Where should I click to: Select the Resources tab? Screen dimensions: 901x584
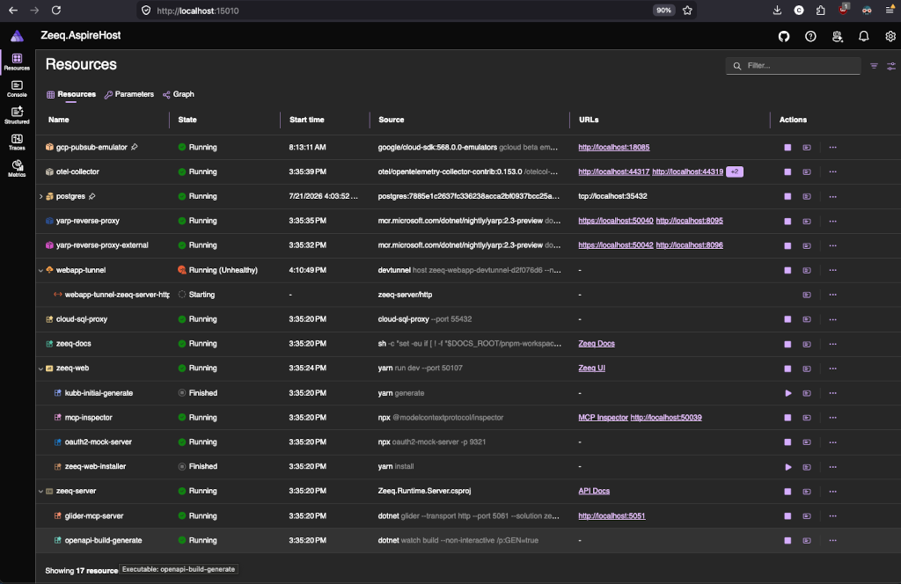click(x=70, y=94)
